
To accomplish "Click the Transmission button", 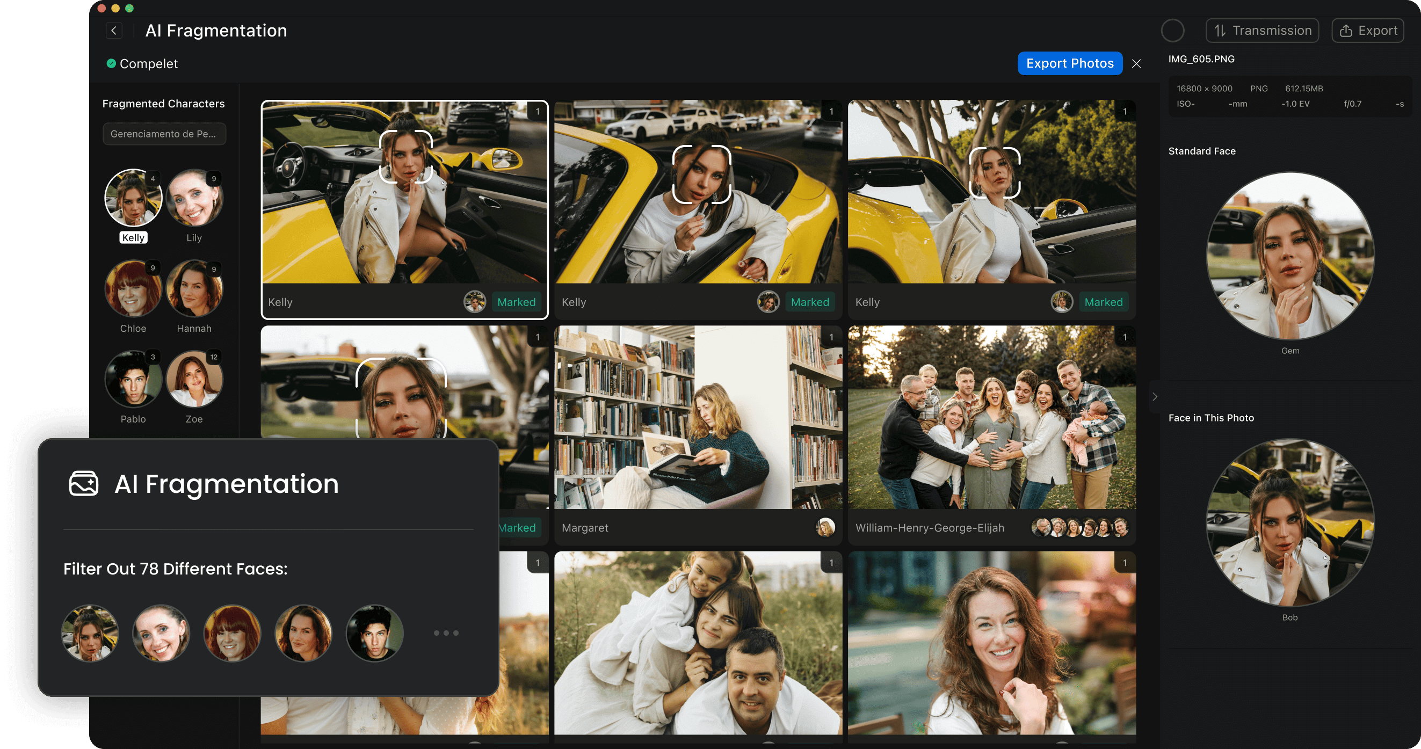I will (1262, 30).
